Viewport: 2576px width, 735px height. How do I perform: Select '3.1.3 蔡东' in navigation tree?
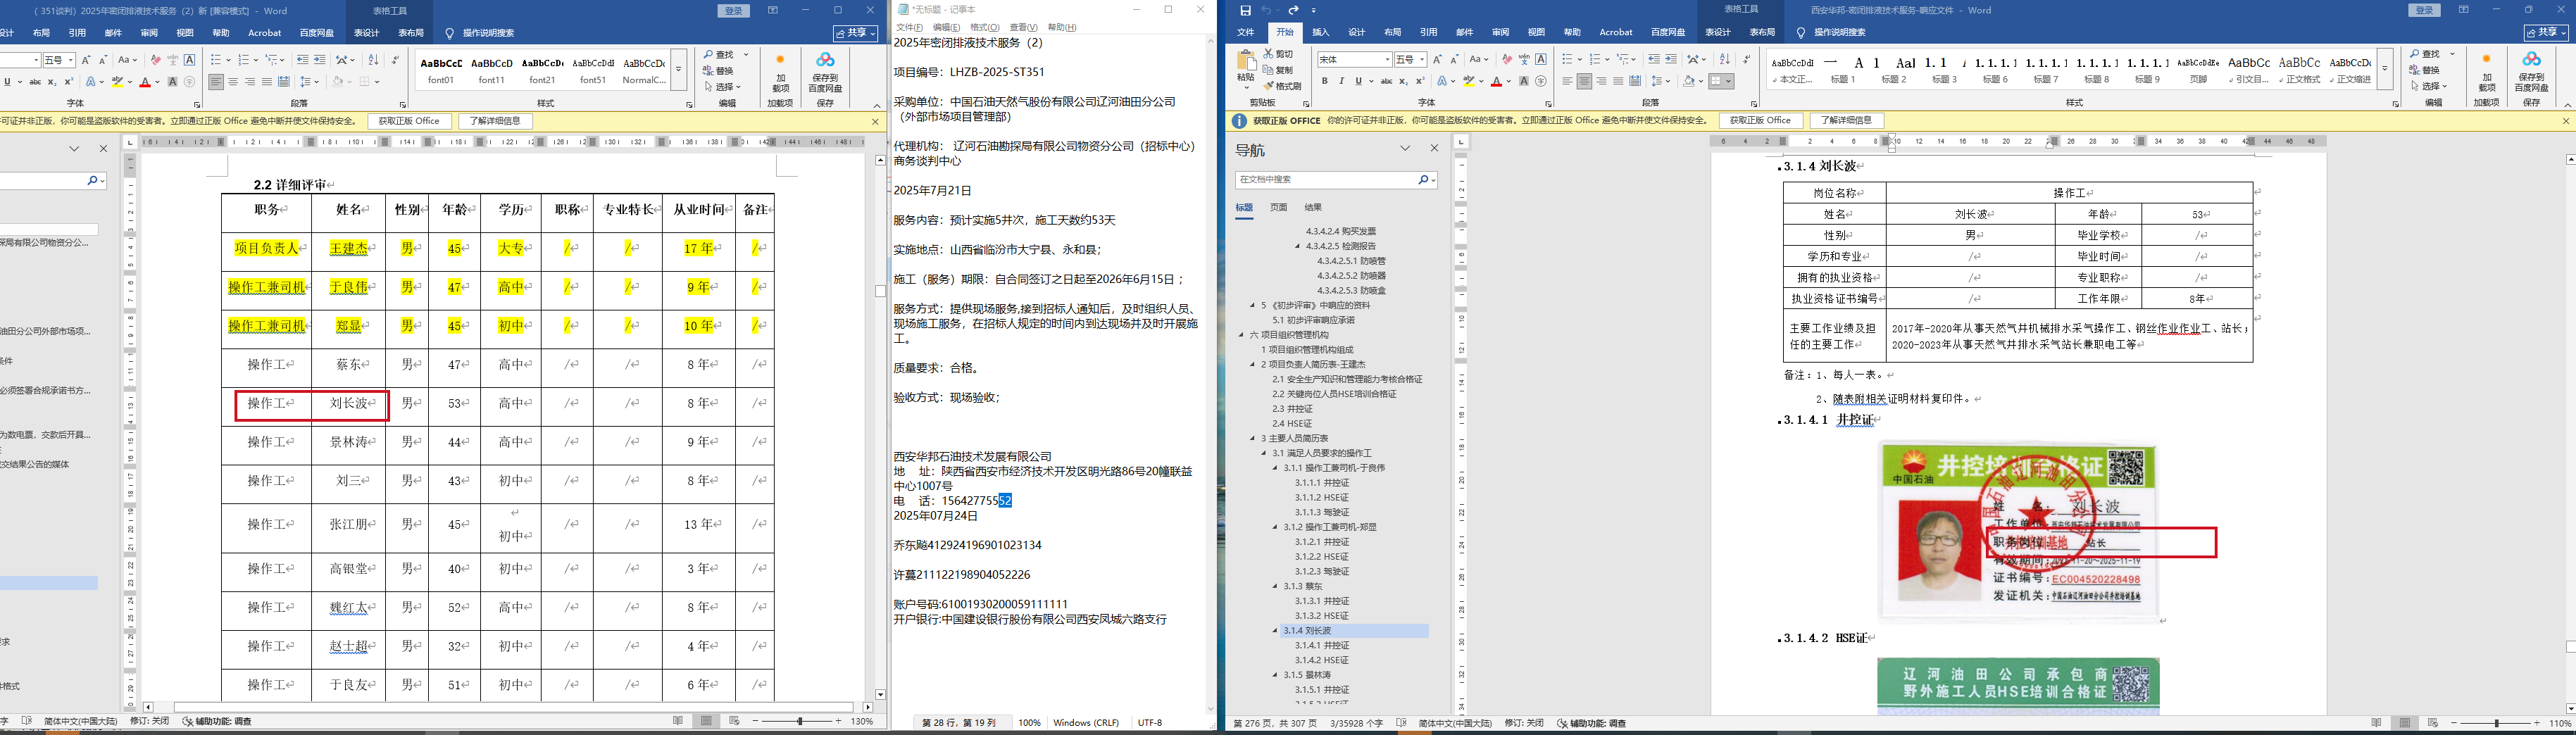(1303, 586)
